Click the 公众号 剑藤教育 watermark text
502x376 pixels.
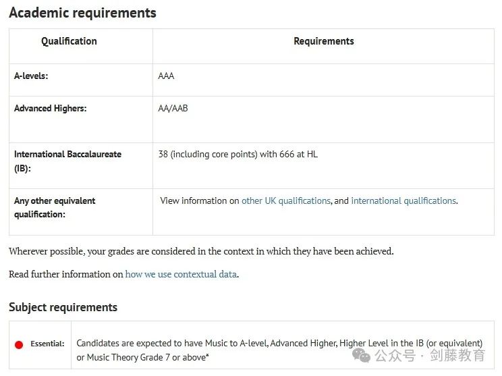pos(430,356)
